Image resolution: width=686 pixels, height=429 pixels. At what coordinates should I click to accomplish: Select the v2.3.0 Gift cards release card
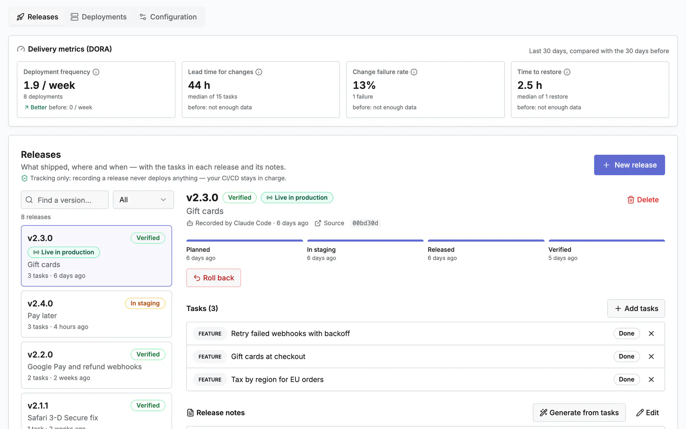pyautogui.click(x=96, y=256)
